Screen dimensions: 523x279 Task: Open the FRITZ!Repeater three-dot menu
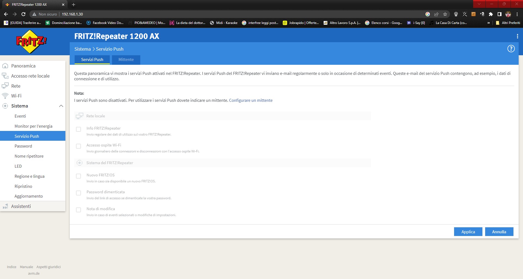pyautogui.click(x=517, y=36)
